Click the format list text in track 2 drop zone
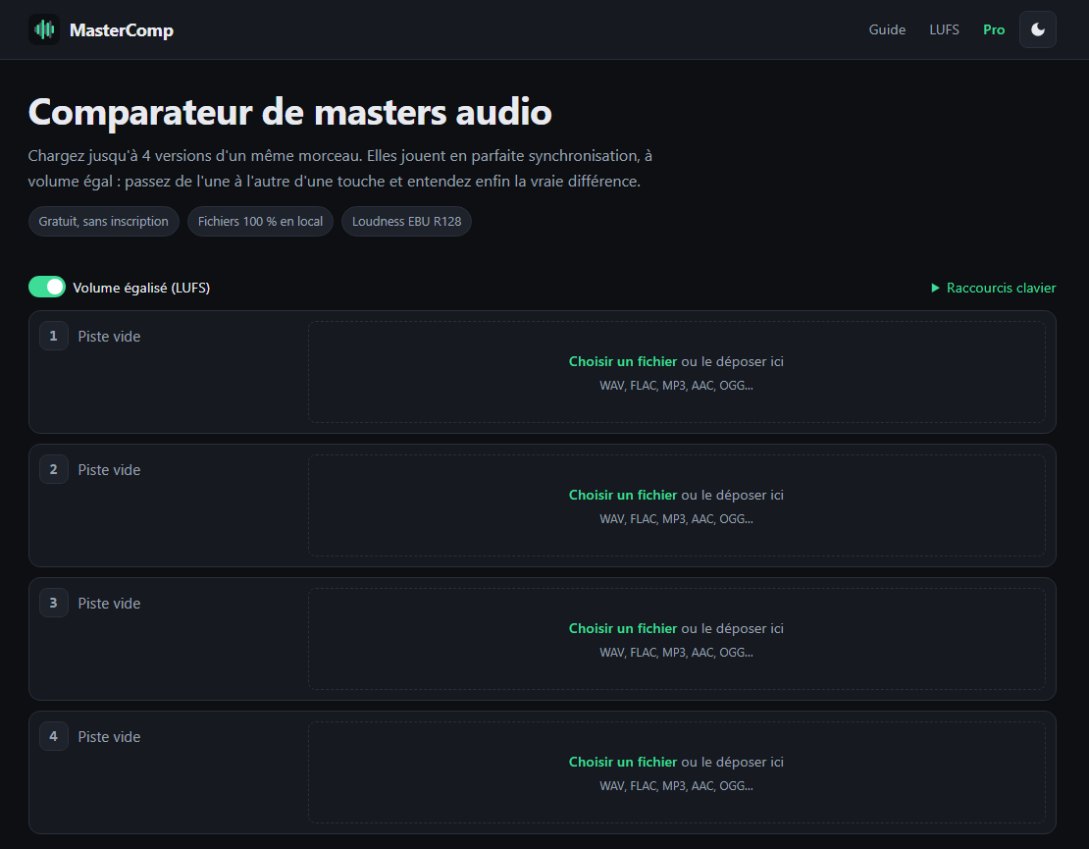The height and width of the screenshot is (849, 1089). [677, 519]
